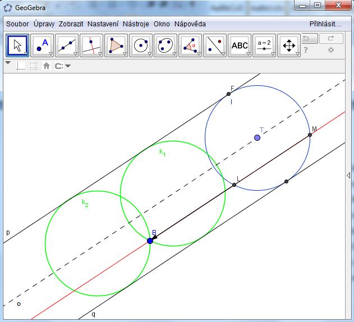Select the Move arrow tool
This screenshot has height=322, width=354.
17,45
